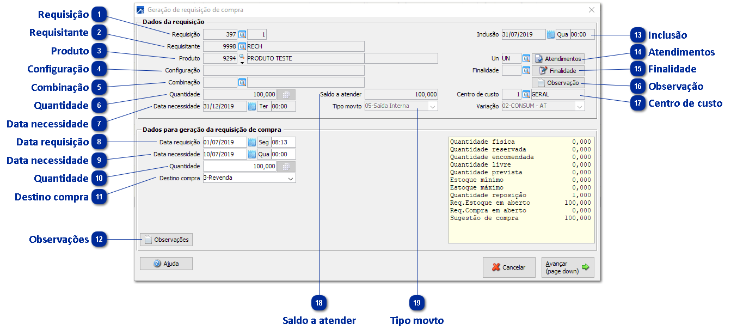731x336 pixels.
Task: Click the lookup icon beside Finalidade field
Action: coord(526,70)
